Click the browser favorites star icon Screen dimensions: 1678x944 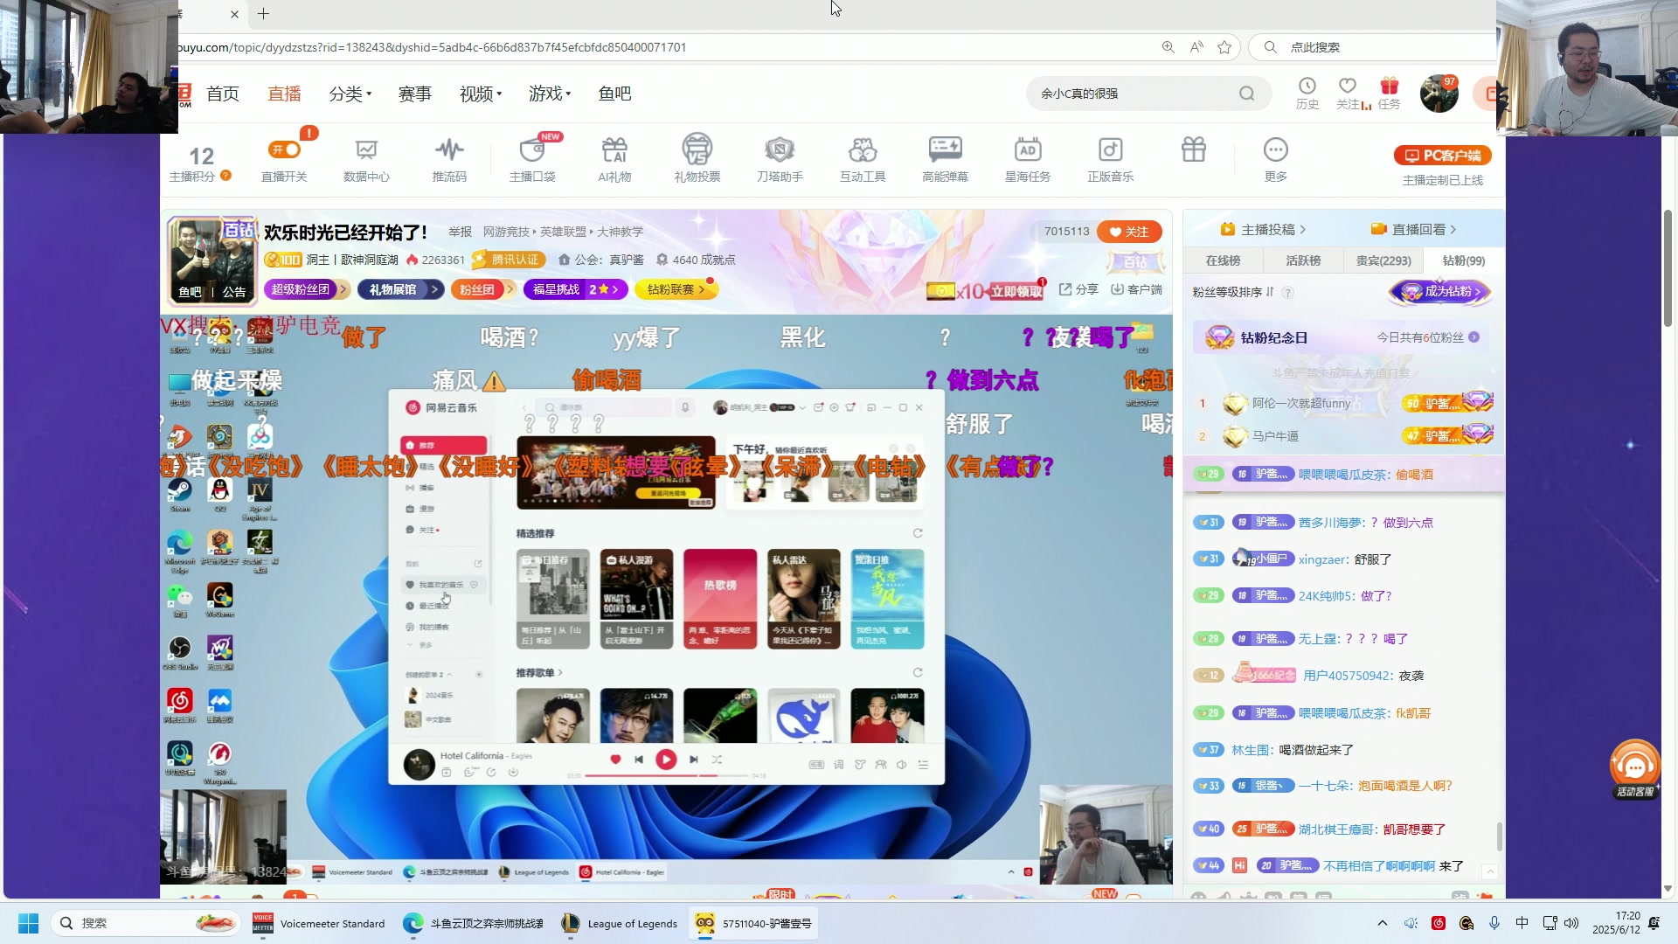pyautogui.click(x=1224, y=47)
